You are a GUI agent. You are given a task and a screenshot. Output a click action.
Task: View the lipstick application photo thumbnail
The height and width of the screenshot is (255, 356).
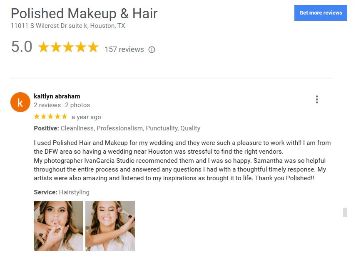click(59, 226)
